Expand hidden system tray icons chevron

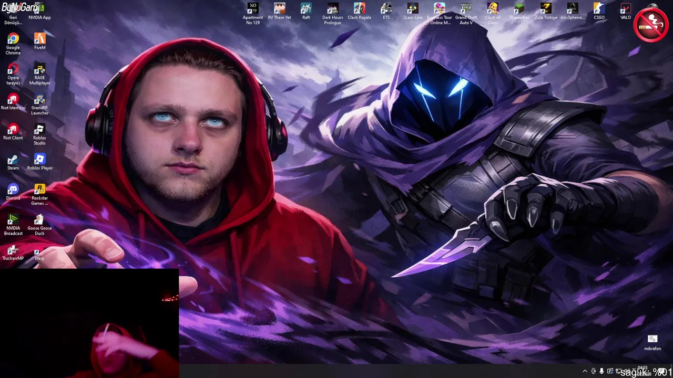(585, 371)
